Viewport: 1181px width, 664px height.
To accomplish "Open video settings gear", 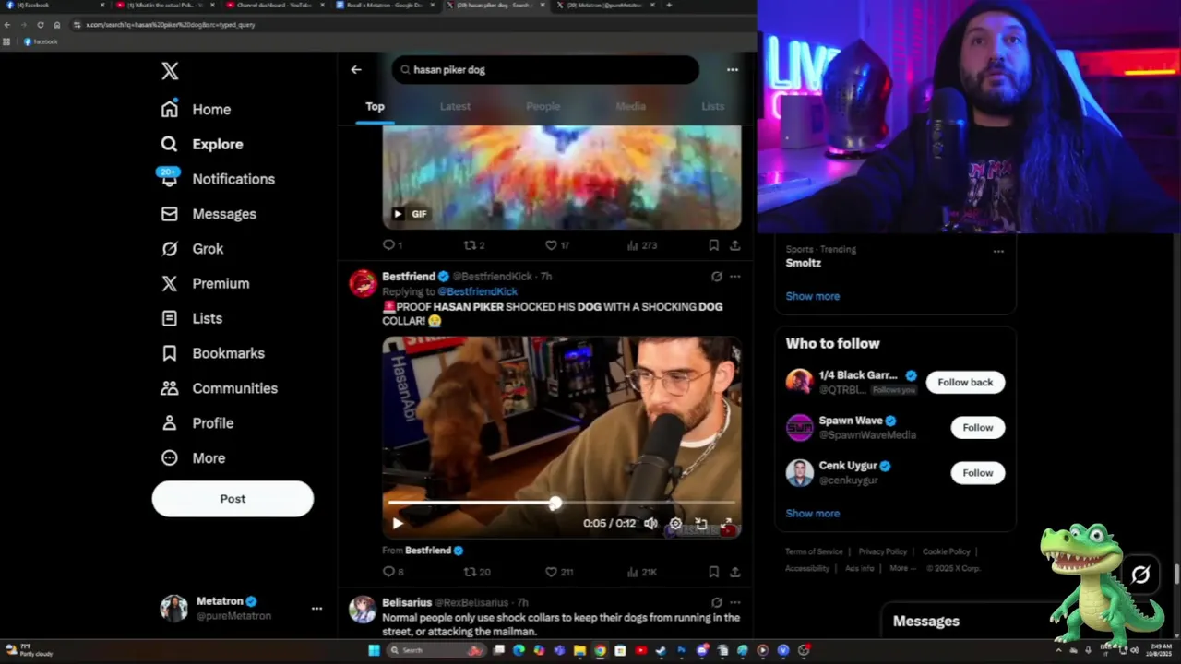I will pos(675,523).
